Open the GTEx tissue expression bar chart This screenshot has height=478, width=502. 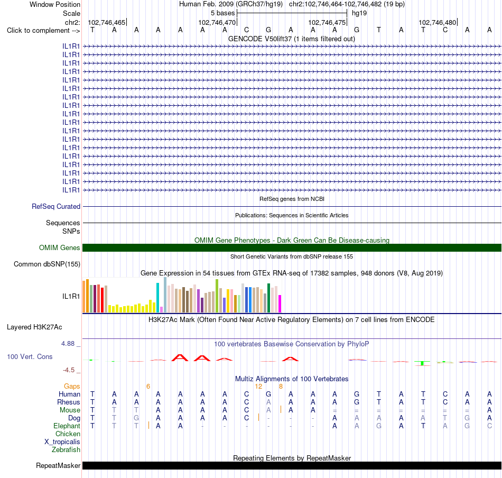(x=182, y=295)
